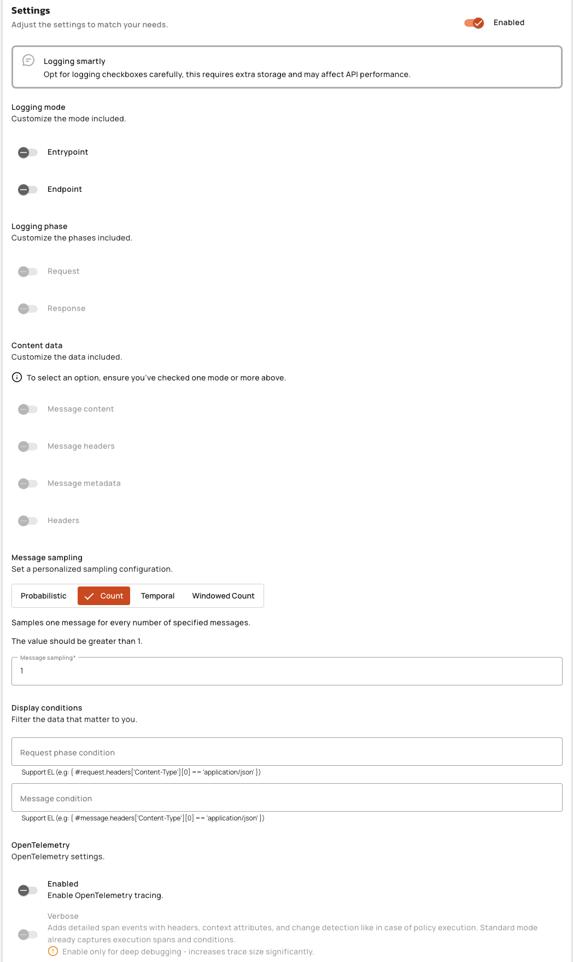Click the orange warning icon near Verbose

tap(53, 952)
